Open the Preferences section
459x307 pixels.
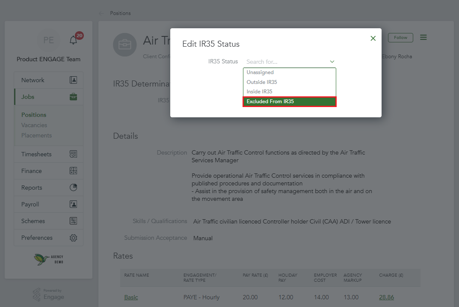(x=49, y=238)
